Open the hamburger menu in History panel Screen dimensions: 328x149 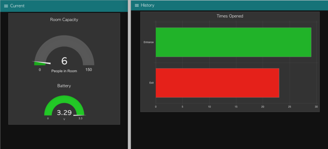[x=137, y=5]
